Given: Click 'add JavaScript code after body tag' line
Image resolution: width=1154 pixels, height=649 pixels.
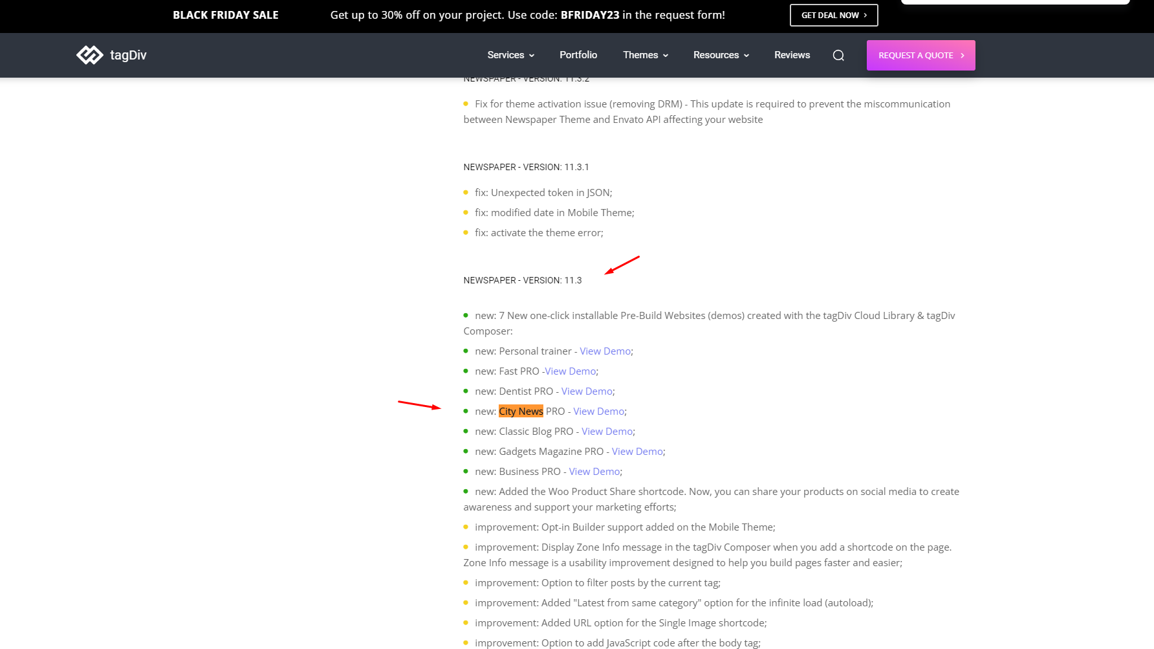Looking at the screenshot, I should pyautogui.click(x=618, y=643).
